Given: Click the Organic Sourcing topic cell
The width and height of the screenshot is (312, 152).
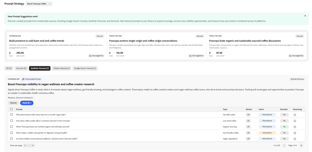Looking at the screenshot, I should (x=230, y=127).
